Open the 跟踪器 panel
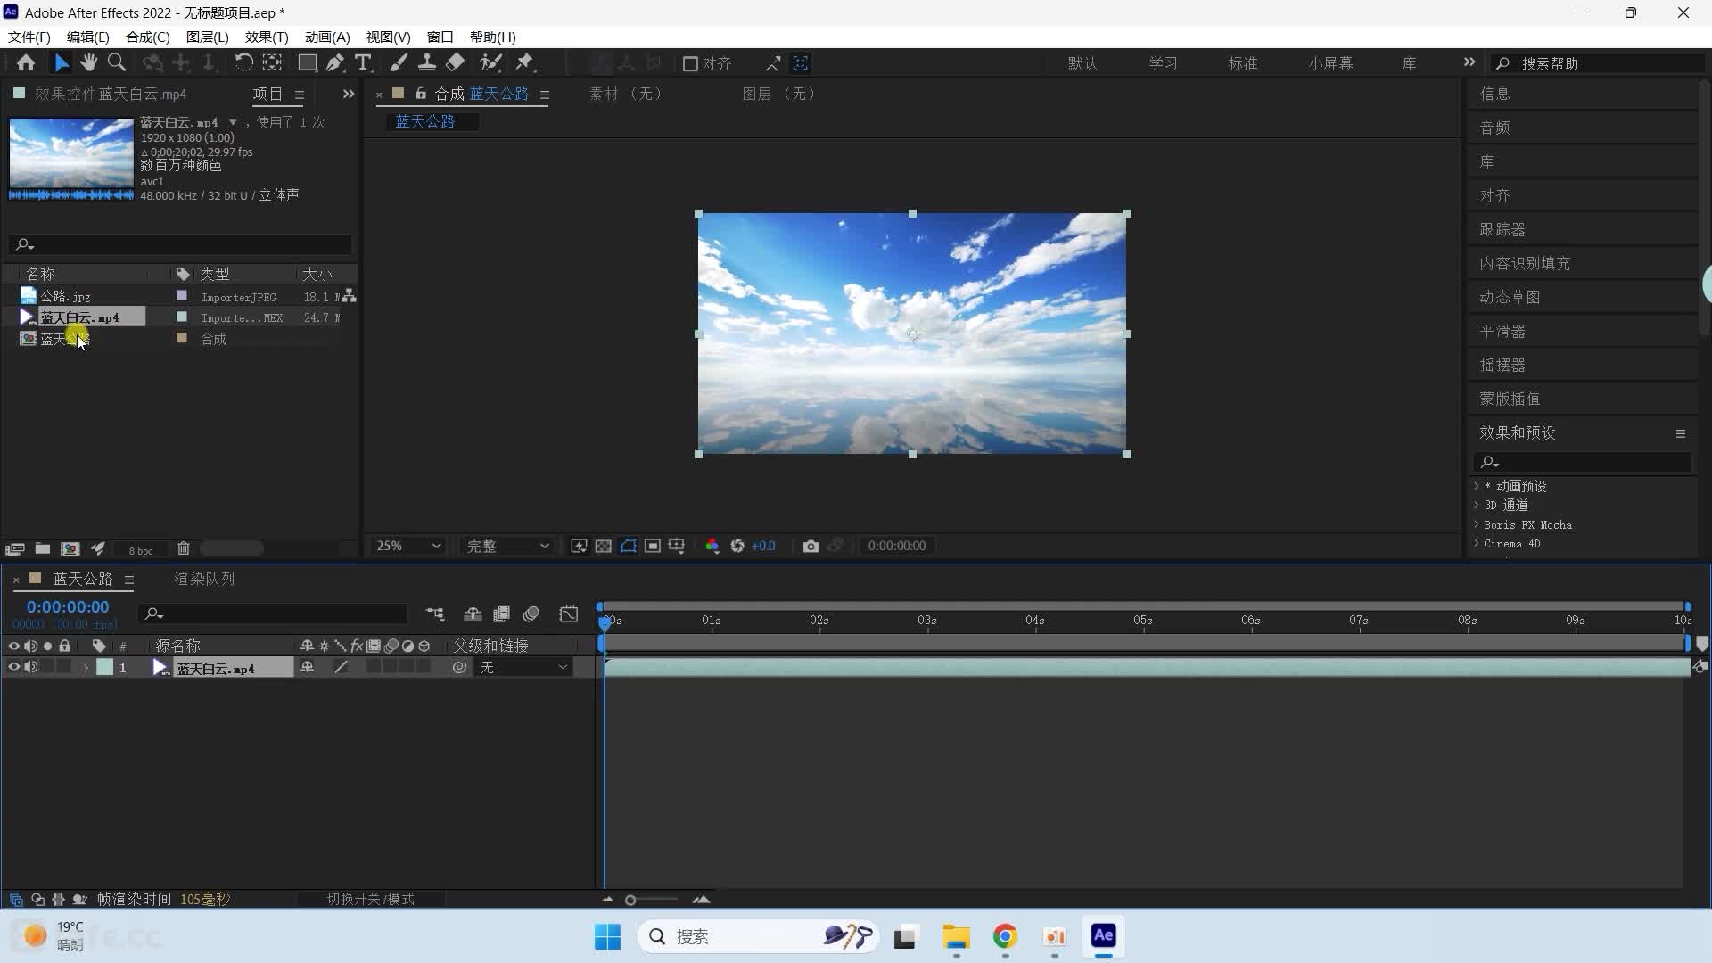The image size is (1712, 963). (1502, 229)
